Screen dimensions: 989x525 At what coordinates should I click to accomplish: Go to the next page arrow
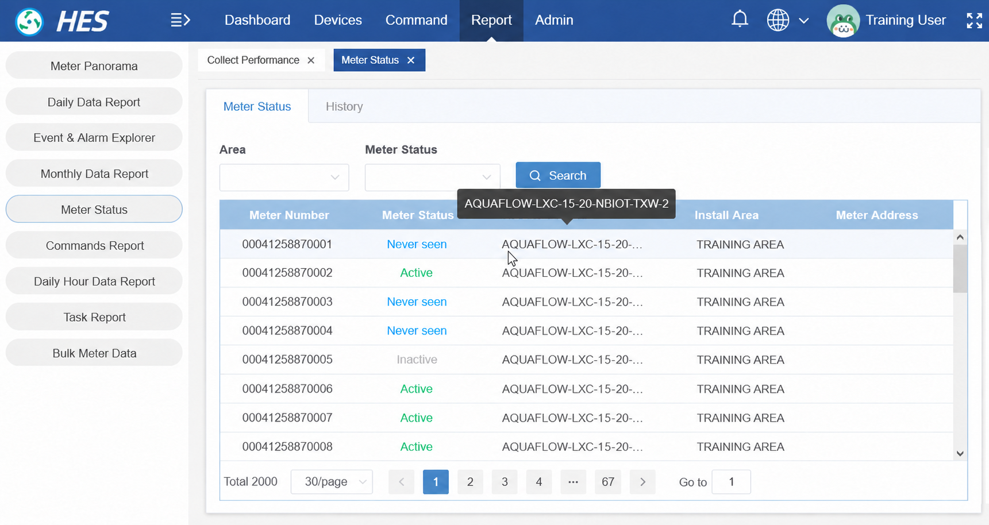642,482
